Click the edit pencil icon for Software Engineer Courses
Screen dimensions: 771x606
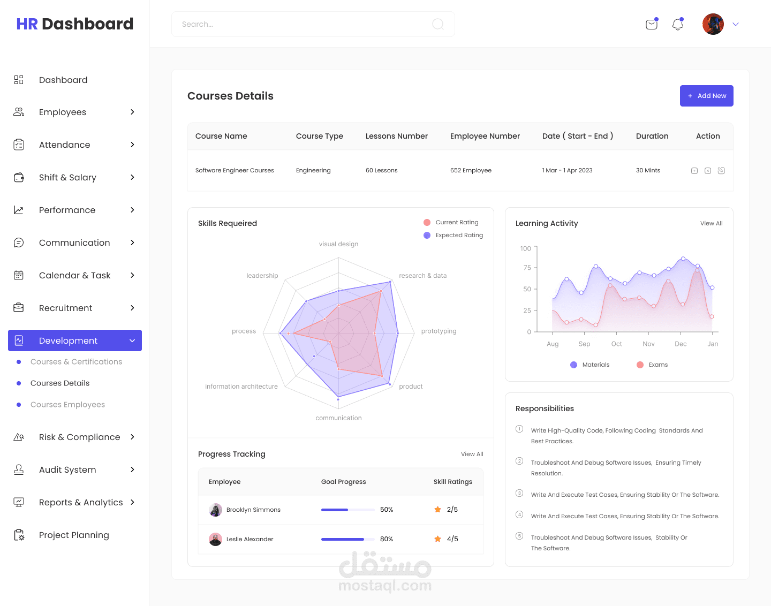721,171
